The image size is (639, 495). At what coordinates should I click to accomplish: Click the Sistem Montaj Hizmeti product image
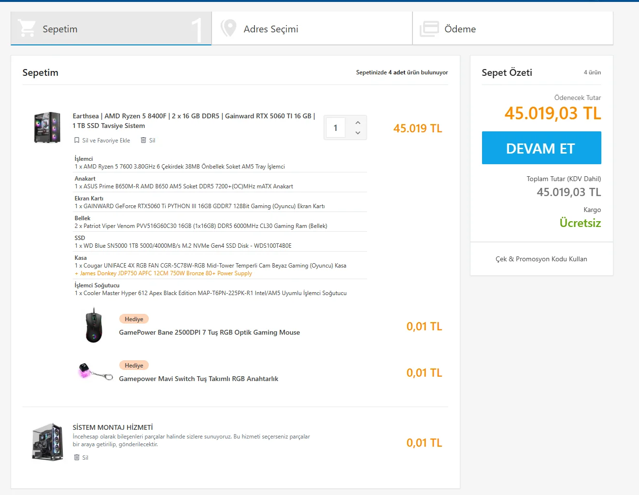pos(47,441)
